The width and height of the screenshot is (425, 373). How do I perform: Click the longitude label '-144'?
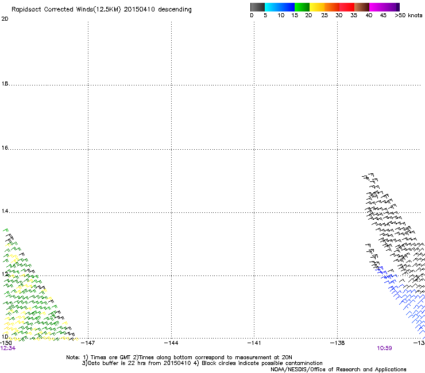[171, 343]
